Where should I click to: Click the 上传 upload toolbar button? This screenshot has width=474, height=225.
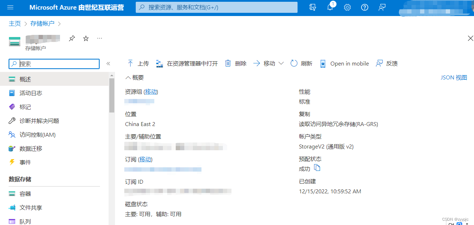138,64
